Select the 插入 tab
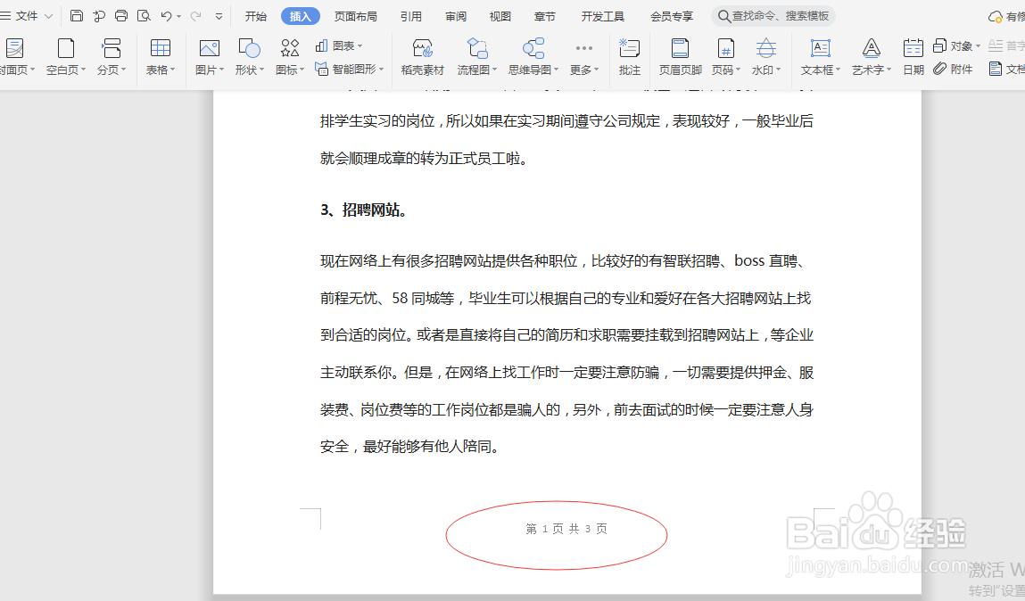 300,16
